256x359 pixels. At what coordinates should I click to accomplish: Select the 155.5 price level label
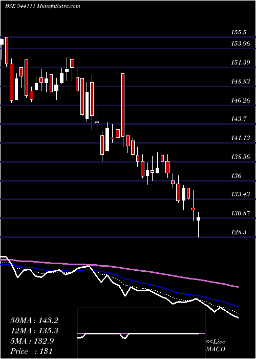point(239,32)
